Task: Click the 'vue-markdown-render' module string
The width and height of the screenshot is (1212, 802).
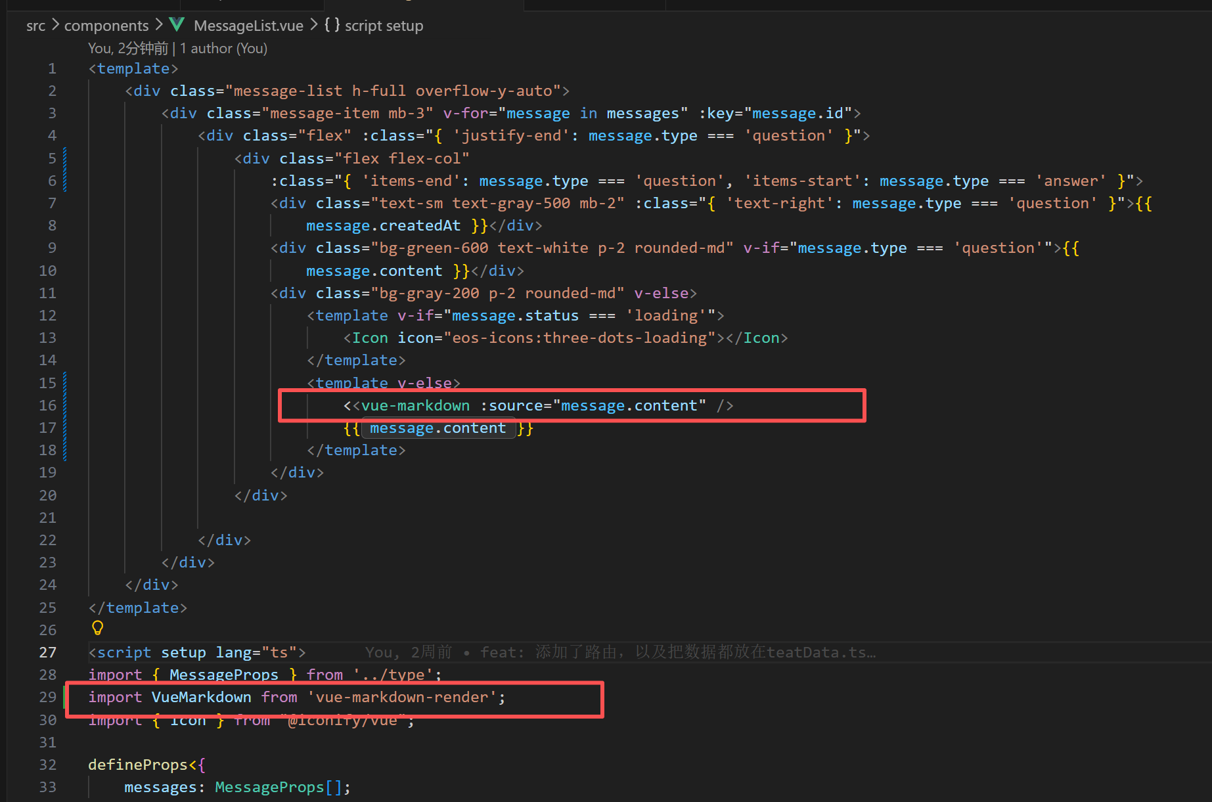Action: click(402, 697)
